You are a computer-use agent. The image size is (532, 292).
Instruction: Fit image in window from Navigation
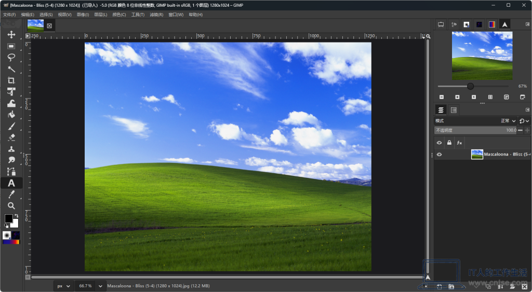pyautogui.click(x=490, y=97)
